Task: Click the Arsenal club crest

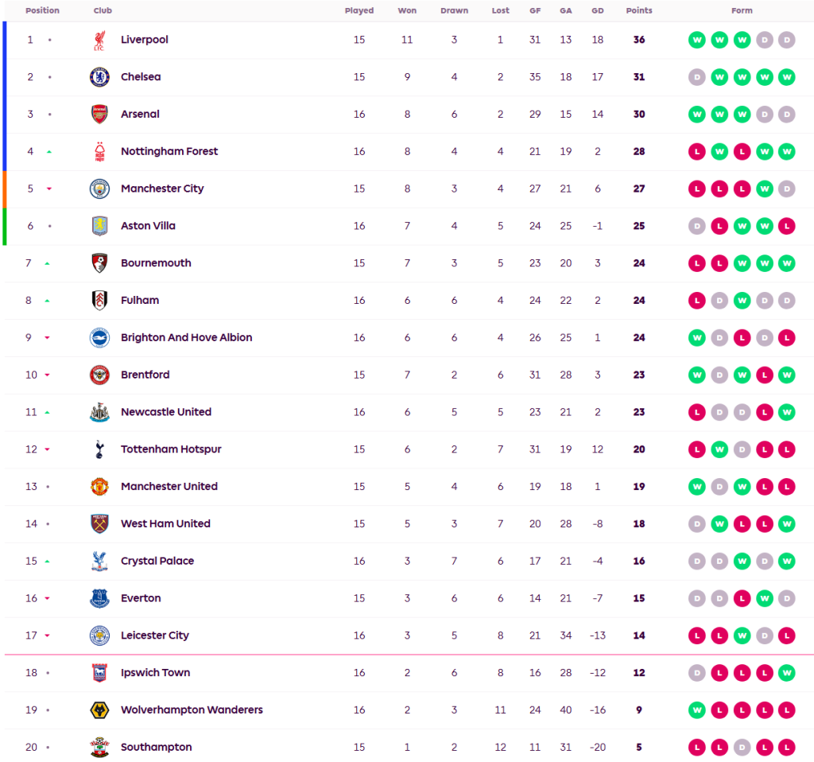Action: point(99,115)
